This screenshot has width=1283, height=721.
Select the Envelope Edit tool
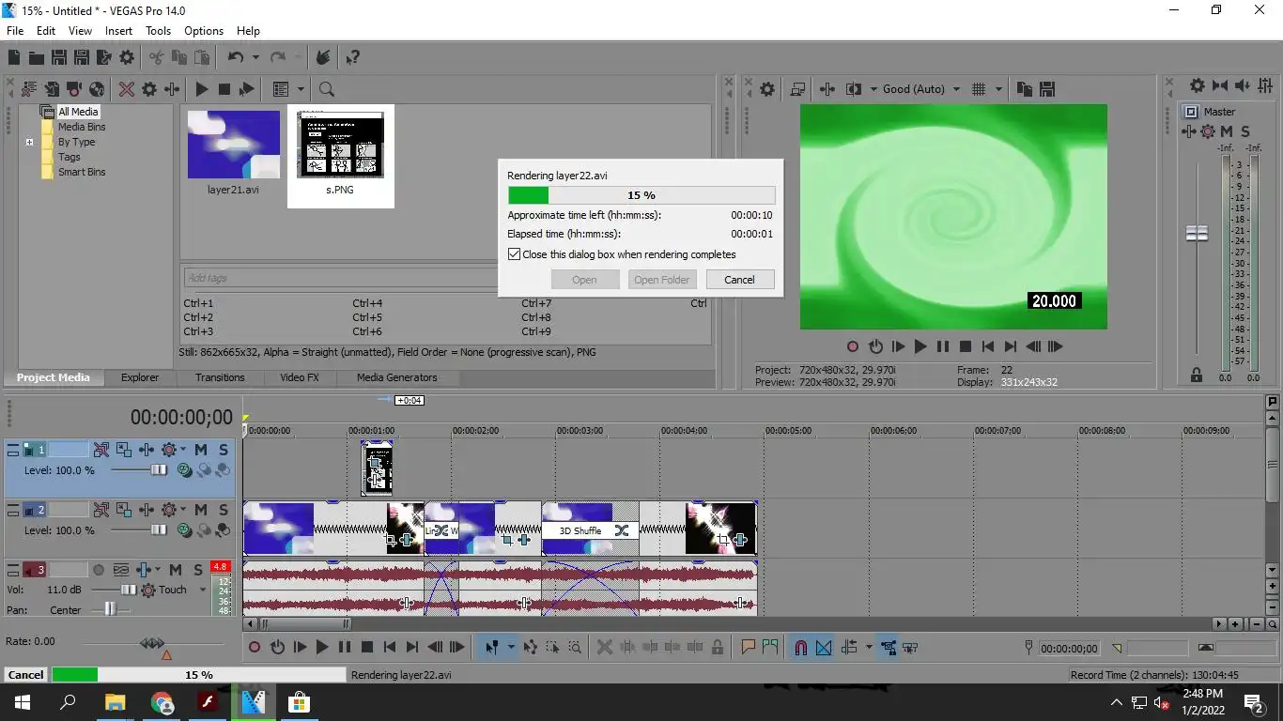point(530,647)
